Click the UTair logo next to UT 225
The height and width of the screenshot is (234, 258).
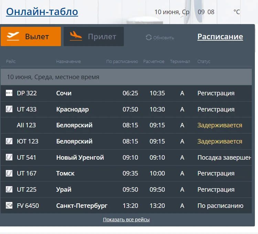[x=9, y=189]
